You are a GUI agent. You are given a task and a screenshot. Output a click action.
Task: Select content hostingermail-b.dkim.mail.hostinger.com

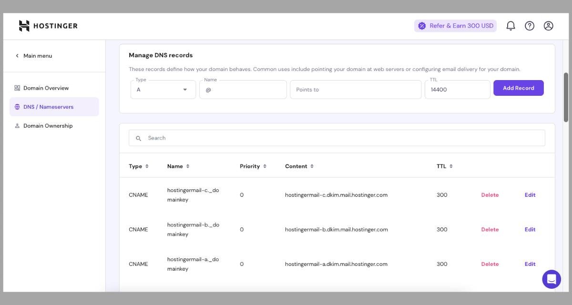click(x=336, y=230)
